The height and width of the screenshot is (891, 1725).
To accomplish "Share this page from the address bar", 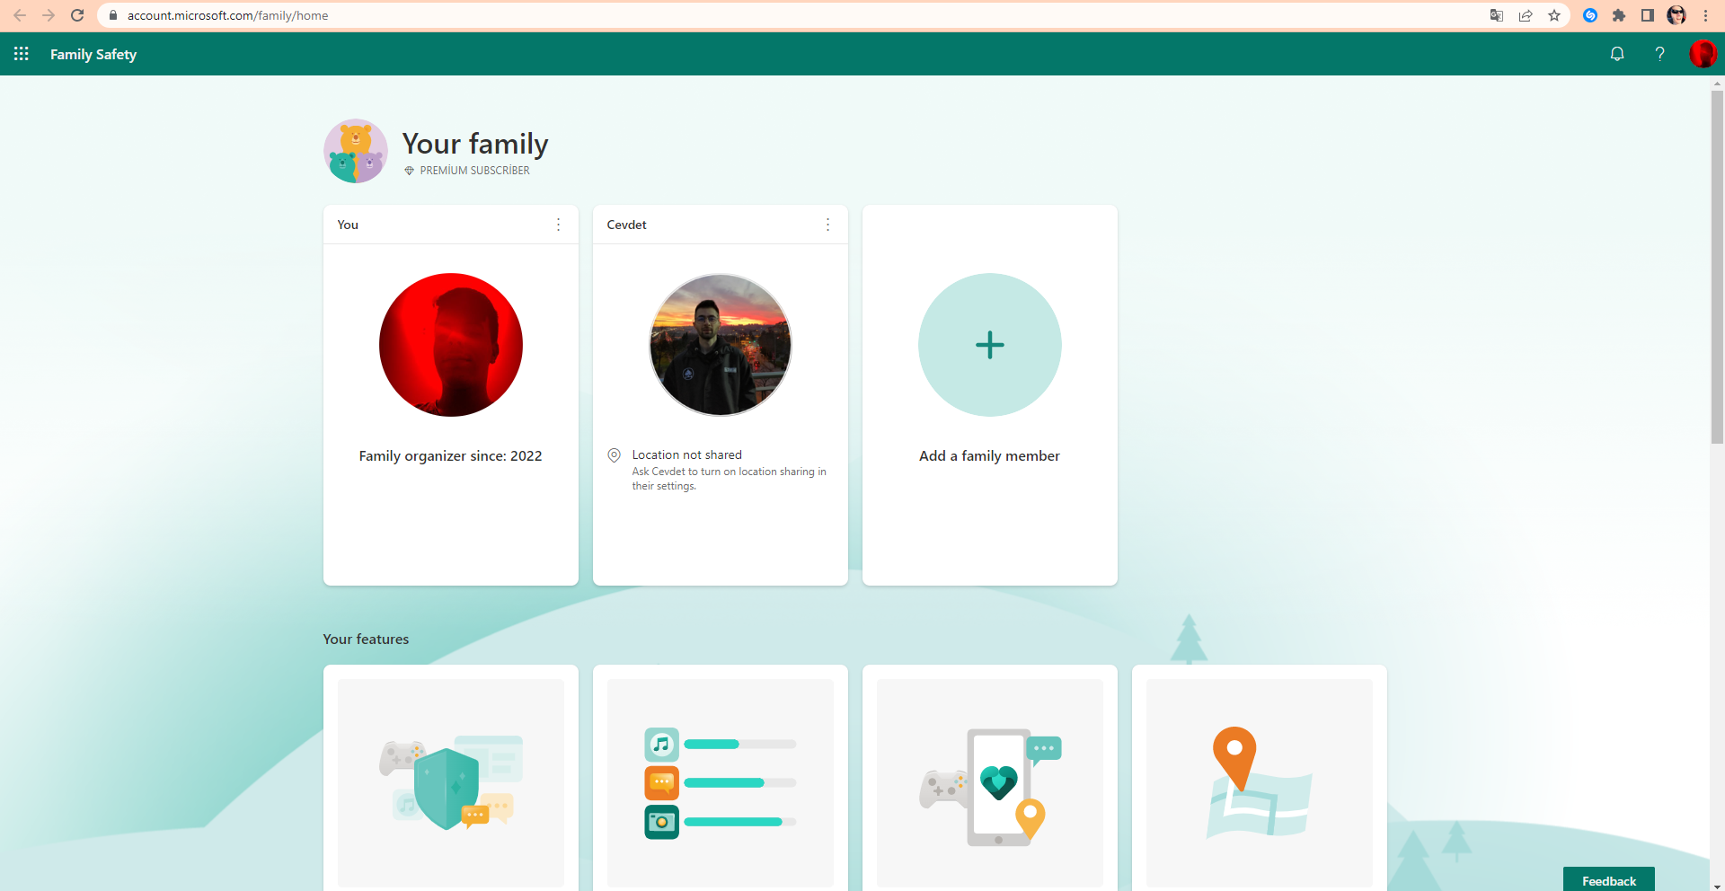I will click(1526, 15).
